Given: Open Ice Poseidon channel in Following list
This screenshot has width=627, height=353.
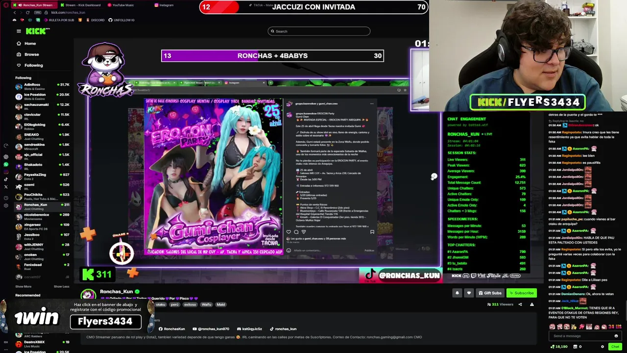Looking at the screenshot, I should [x=42, y=96].
